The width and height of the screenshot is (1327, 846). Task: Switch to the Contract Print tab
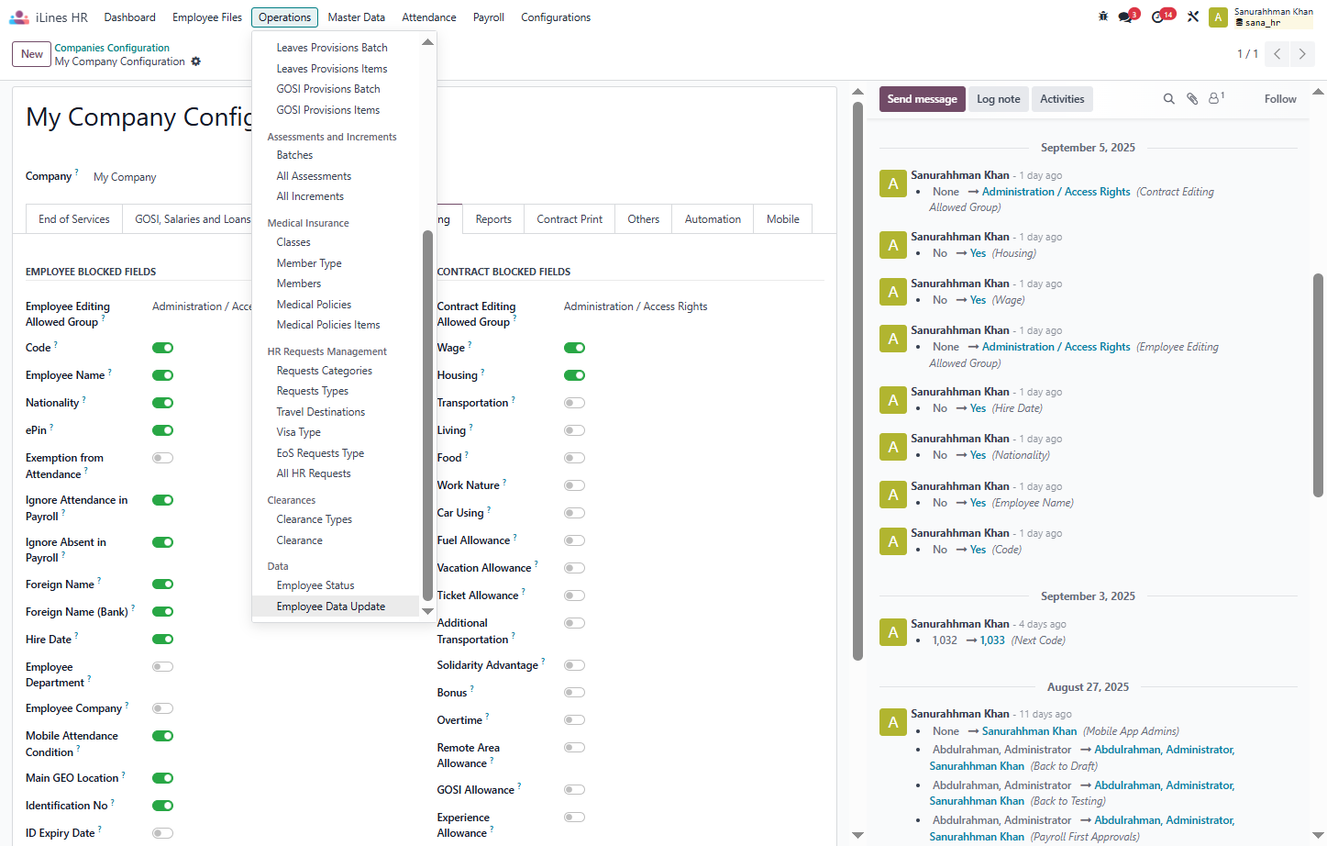tap(570, 219)
